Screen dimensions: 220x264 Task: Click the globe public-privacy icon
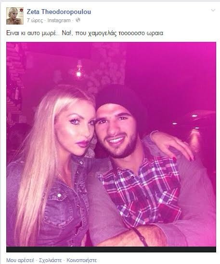78,20
